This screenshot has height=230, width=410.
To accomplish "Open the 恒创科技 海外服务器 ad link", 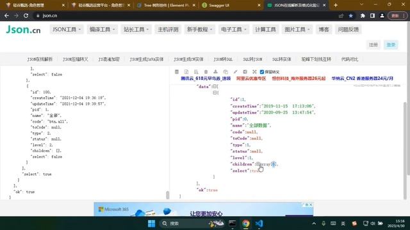I will point(299,79).
